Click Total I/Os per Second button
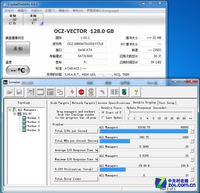 coord(76,131)
